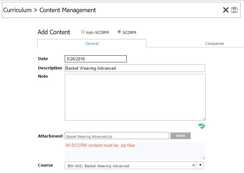The image size is (244, 173).
Task: Click the SCORM .zip files warning message box
Action: (x=135, y=151)
